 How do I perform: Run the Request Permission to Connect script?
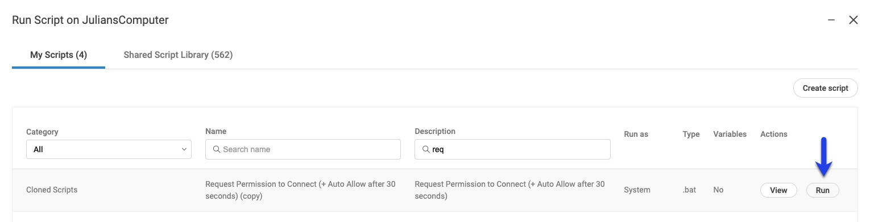pyautogui.click(x=822, y=190)
